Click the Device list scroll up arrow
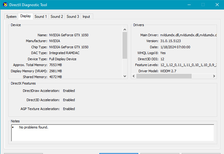This screenshot has width=224, height=154. 125,29
